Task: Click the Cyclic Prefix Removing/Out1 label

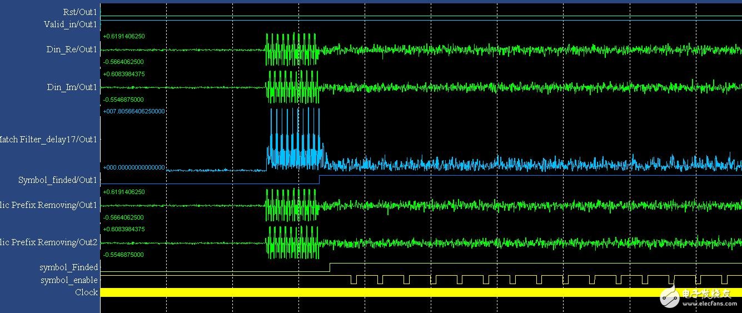Action: (x=49, y=205)
